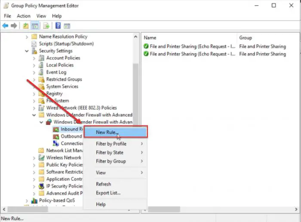
Task: Click green check of first Echo Request rule
Action: tap(146, 46)
